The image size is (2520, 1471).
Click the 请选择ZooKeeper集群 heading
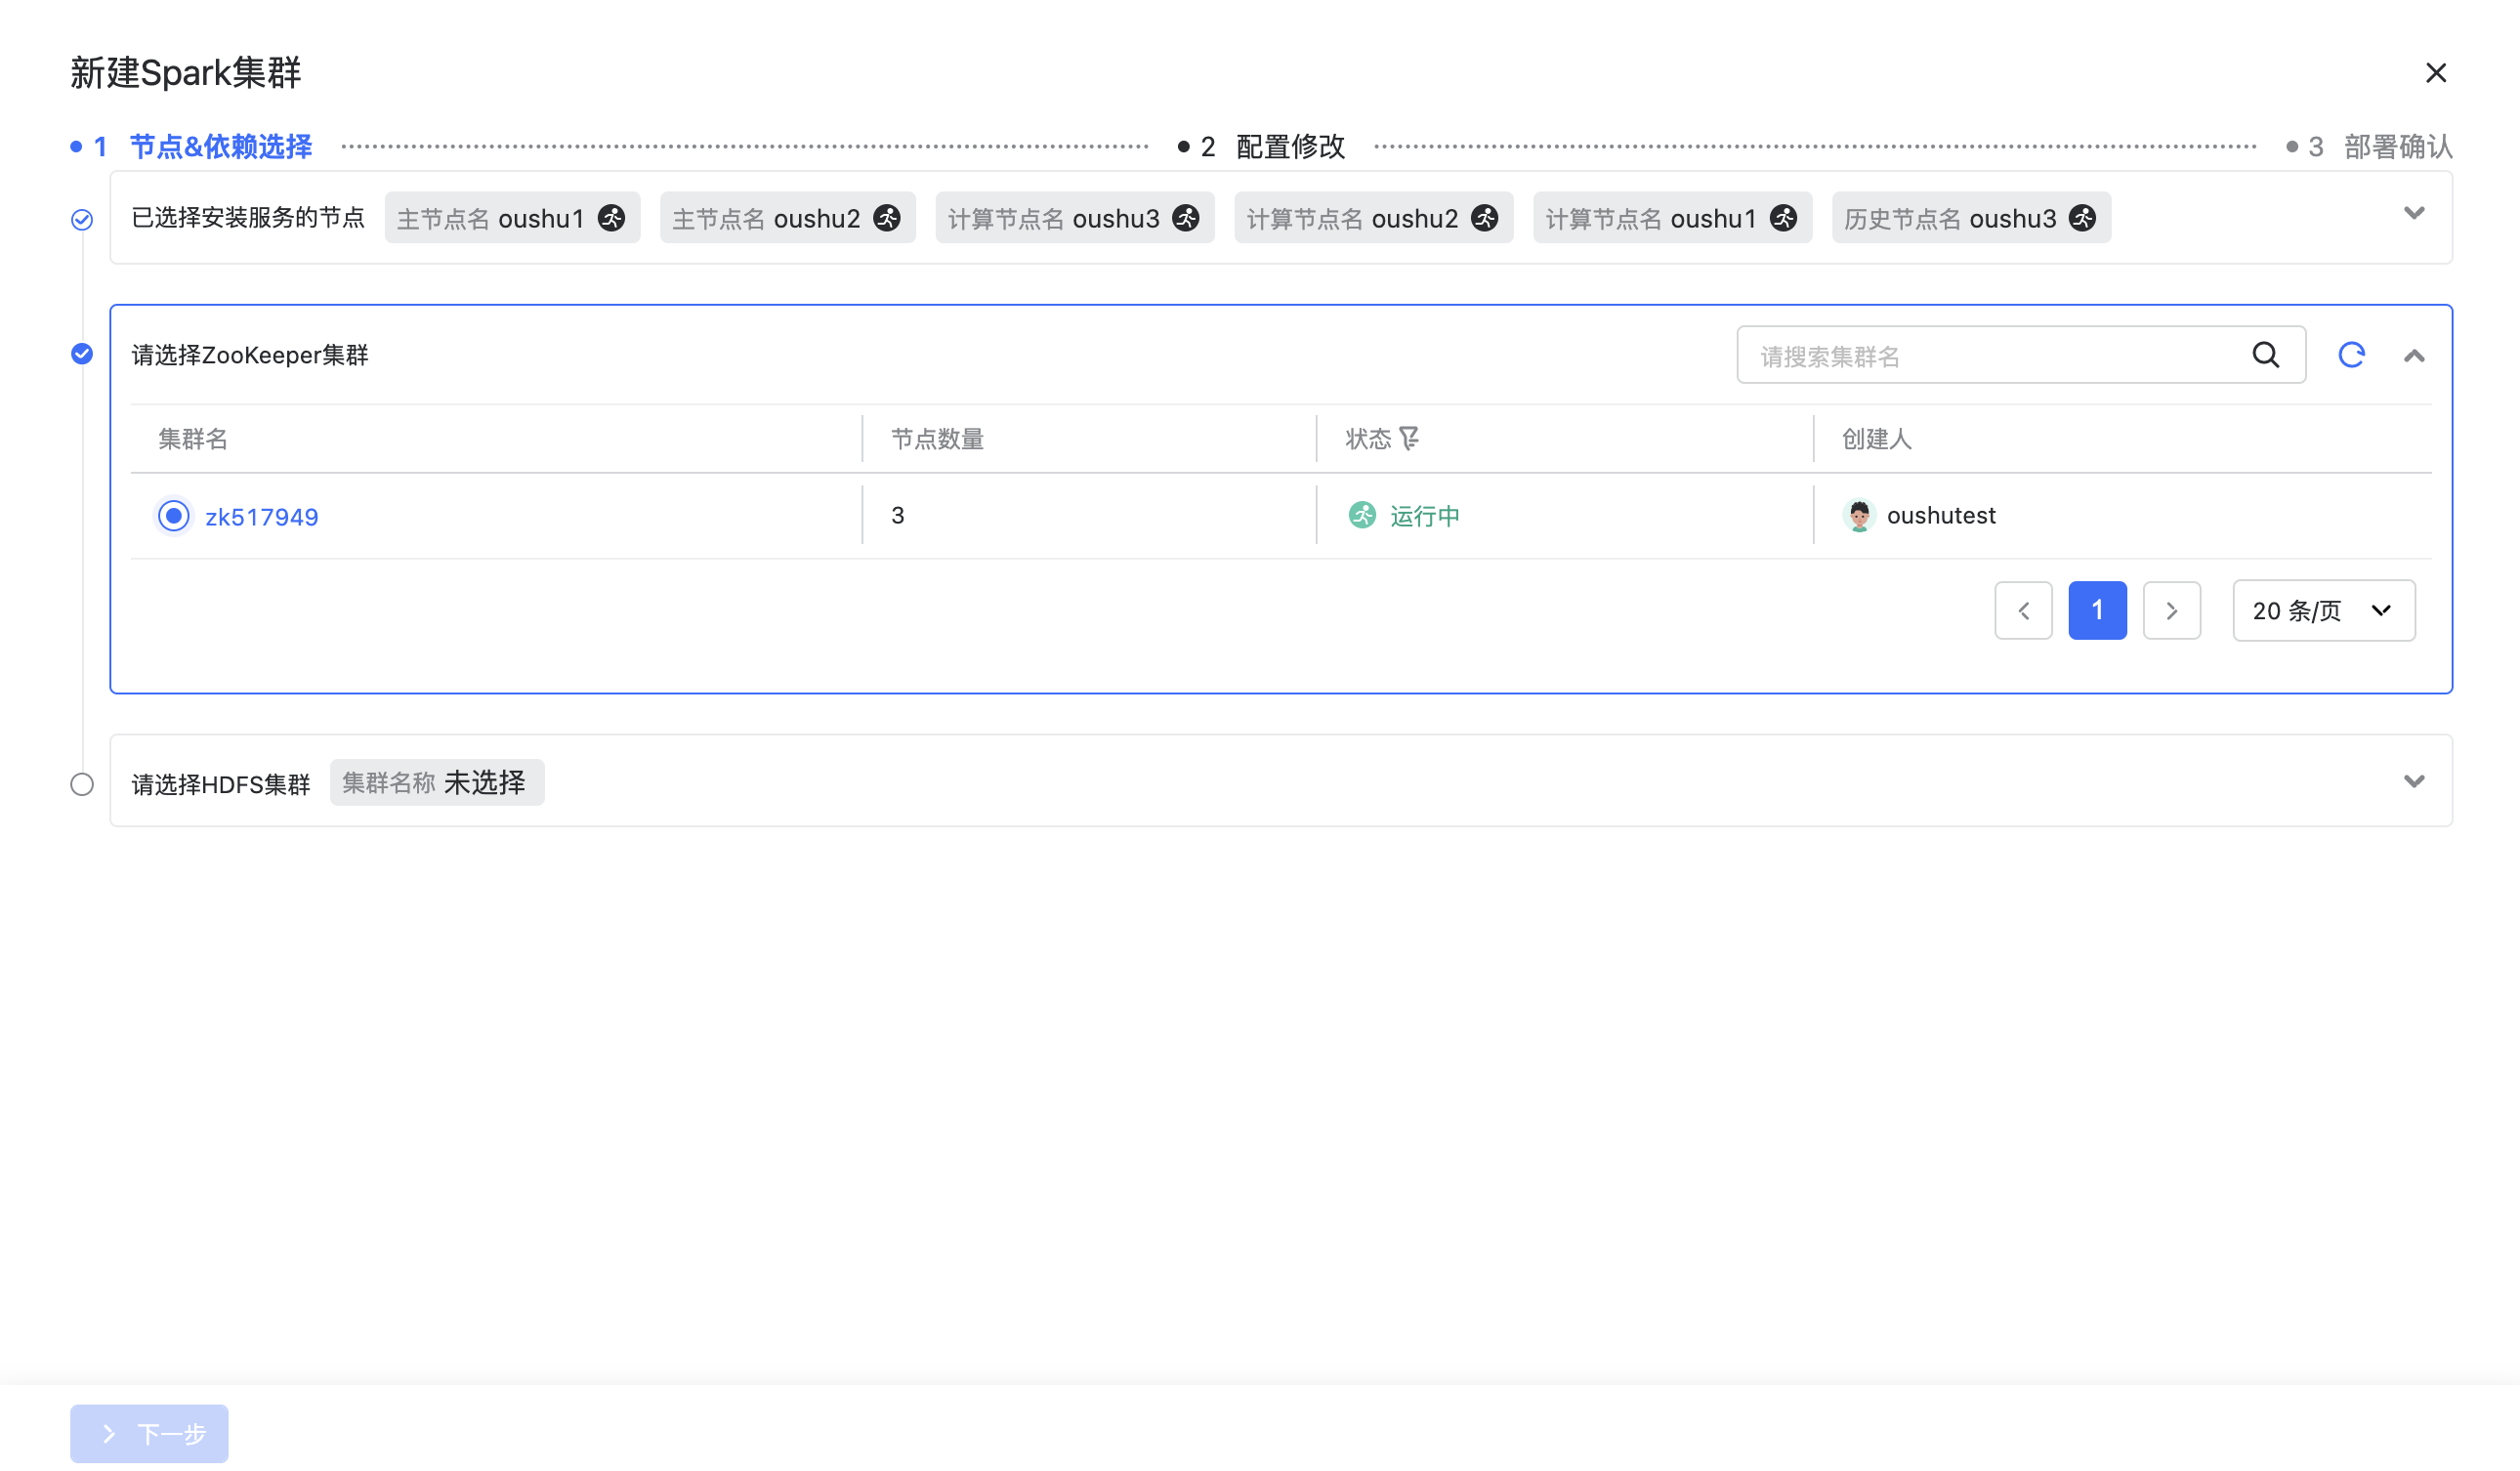250,355
